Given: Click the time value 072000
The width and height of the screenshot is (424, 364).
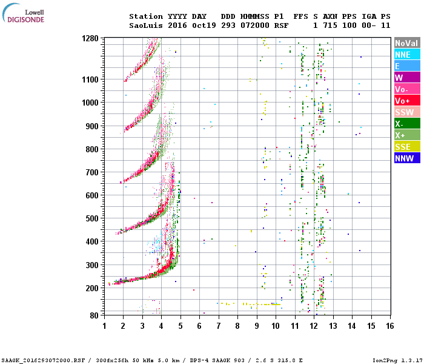Looking at the screenshot, I should (x=255, y=25).
